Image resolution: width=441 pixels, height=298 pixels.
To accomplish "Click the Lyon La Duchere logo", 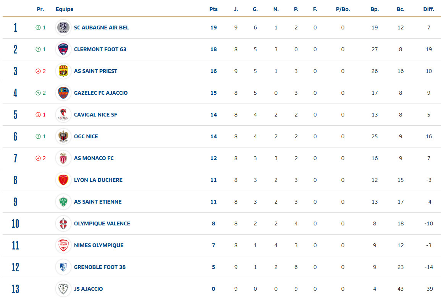I will [63, 180].
